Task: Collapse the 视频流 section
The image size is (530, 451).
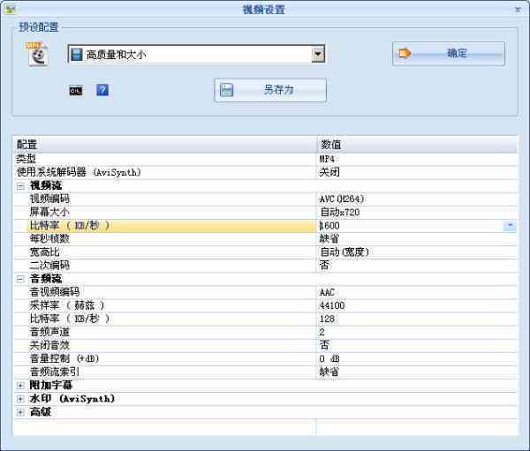Action: click(x=20, y=186)
